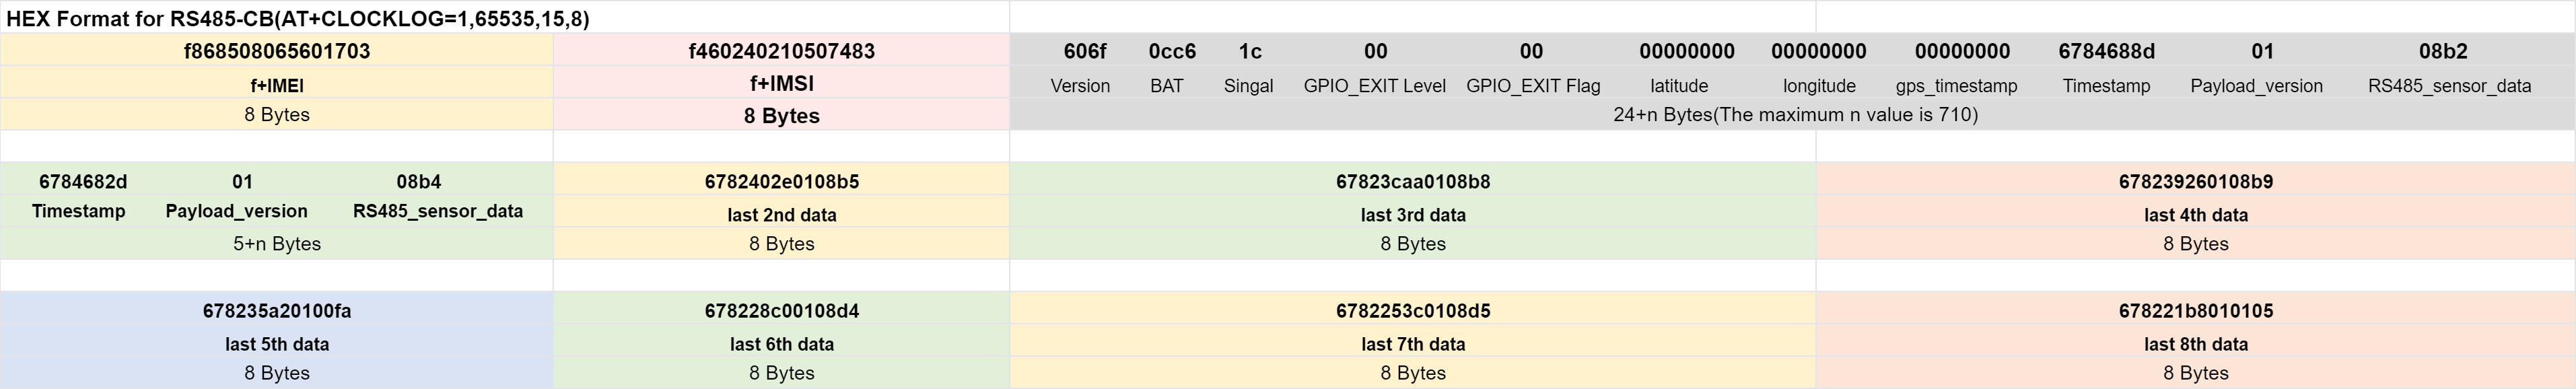
Task: Select the 6782402e0108b5 value cell
Action: pos(781,181)
